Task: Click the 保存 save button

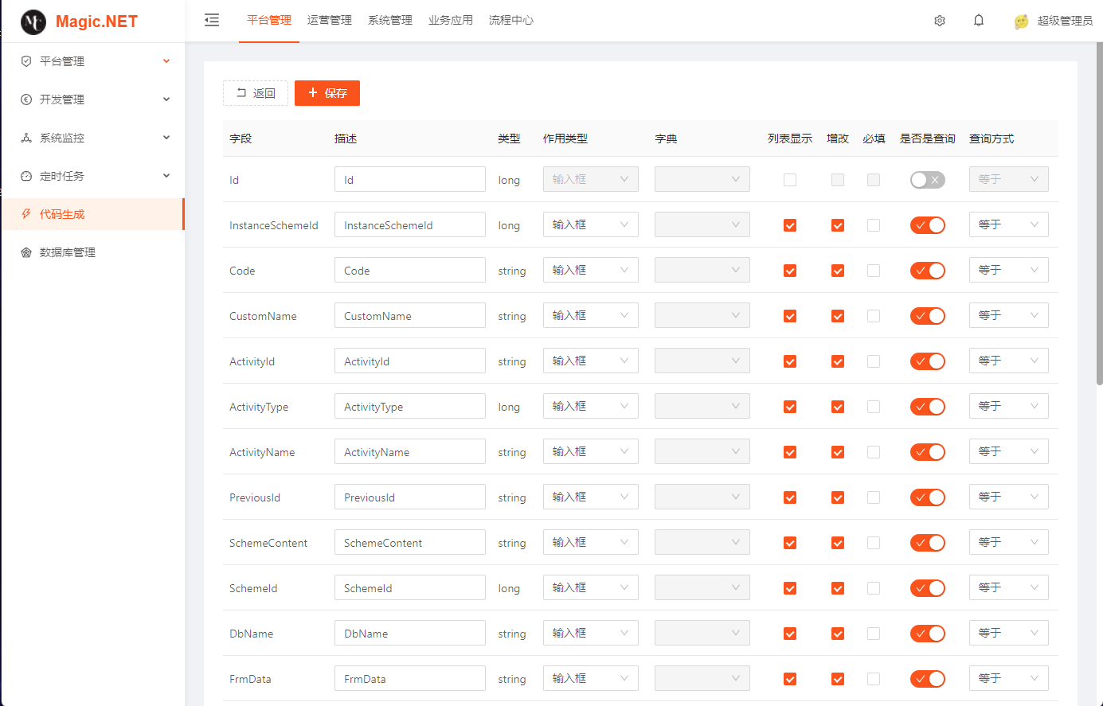Action: (327, 93)
